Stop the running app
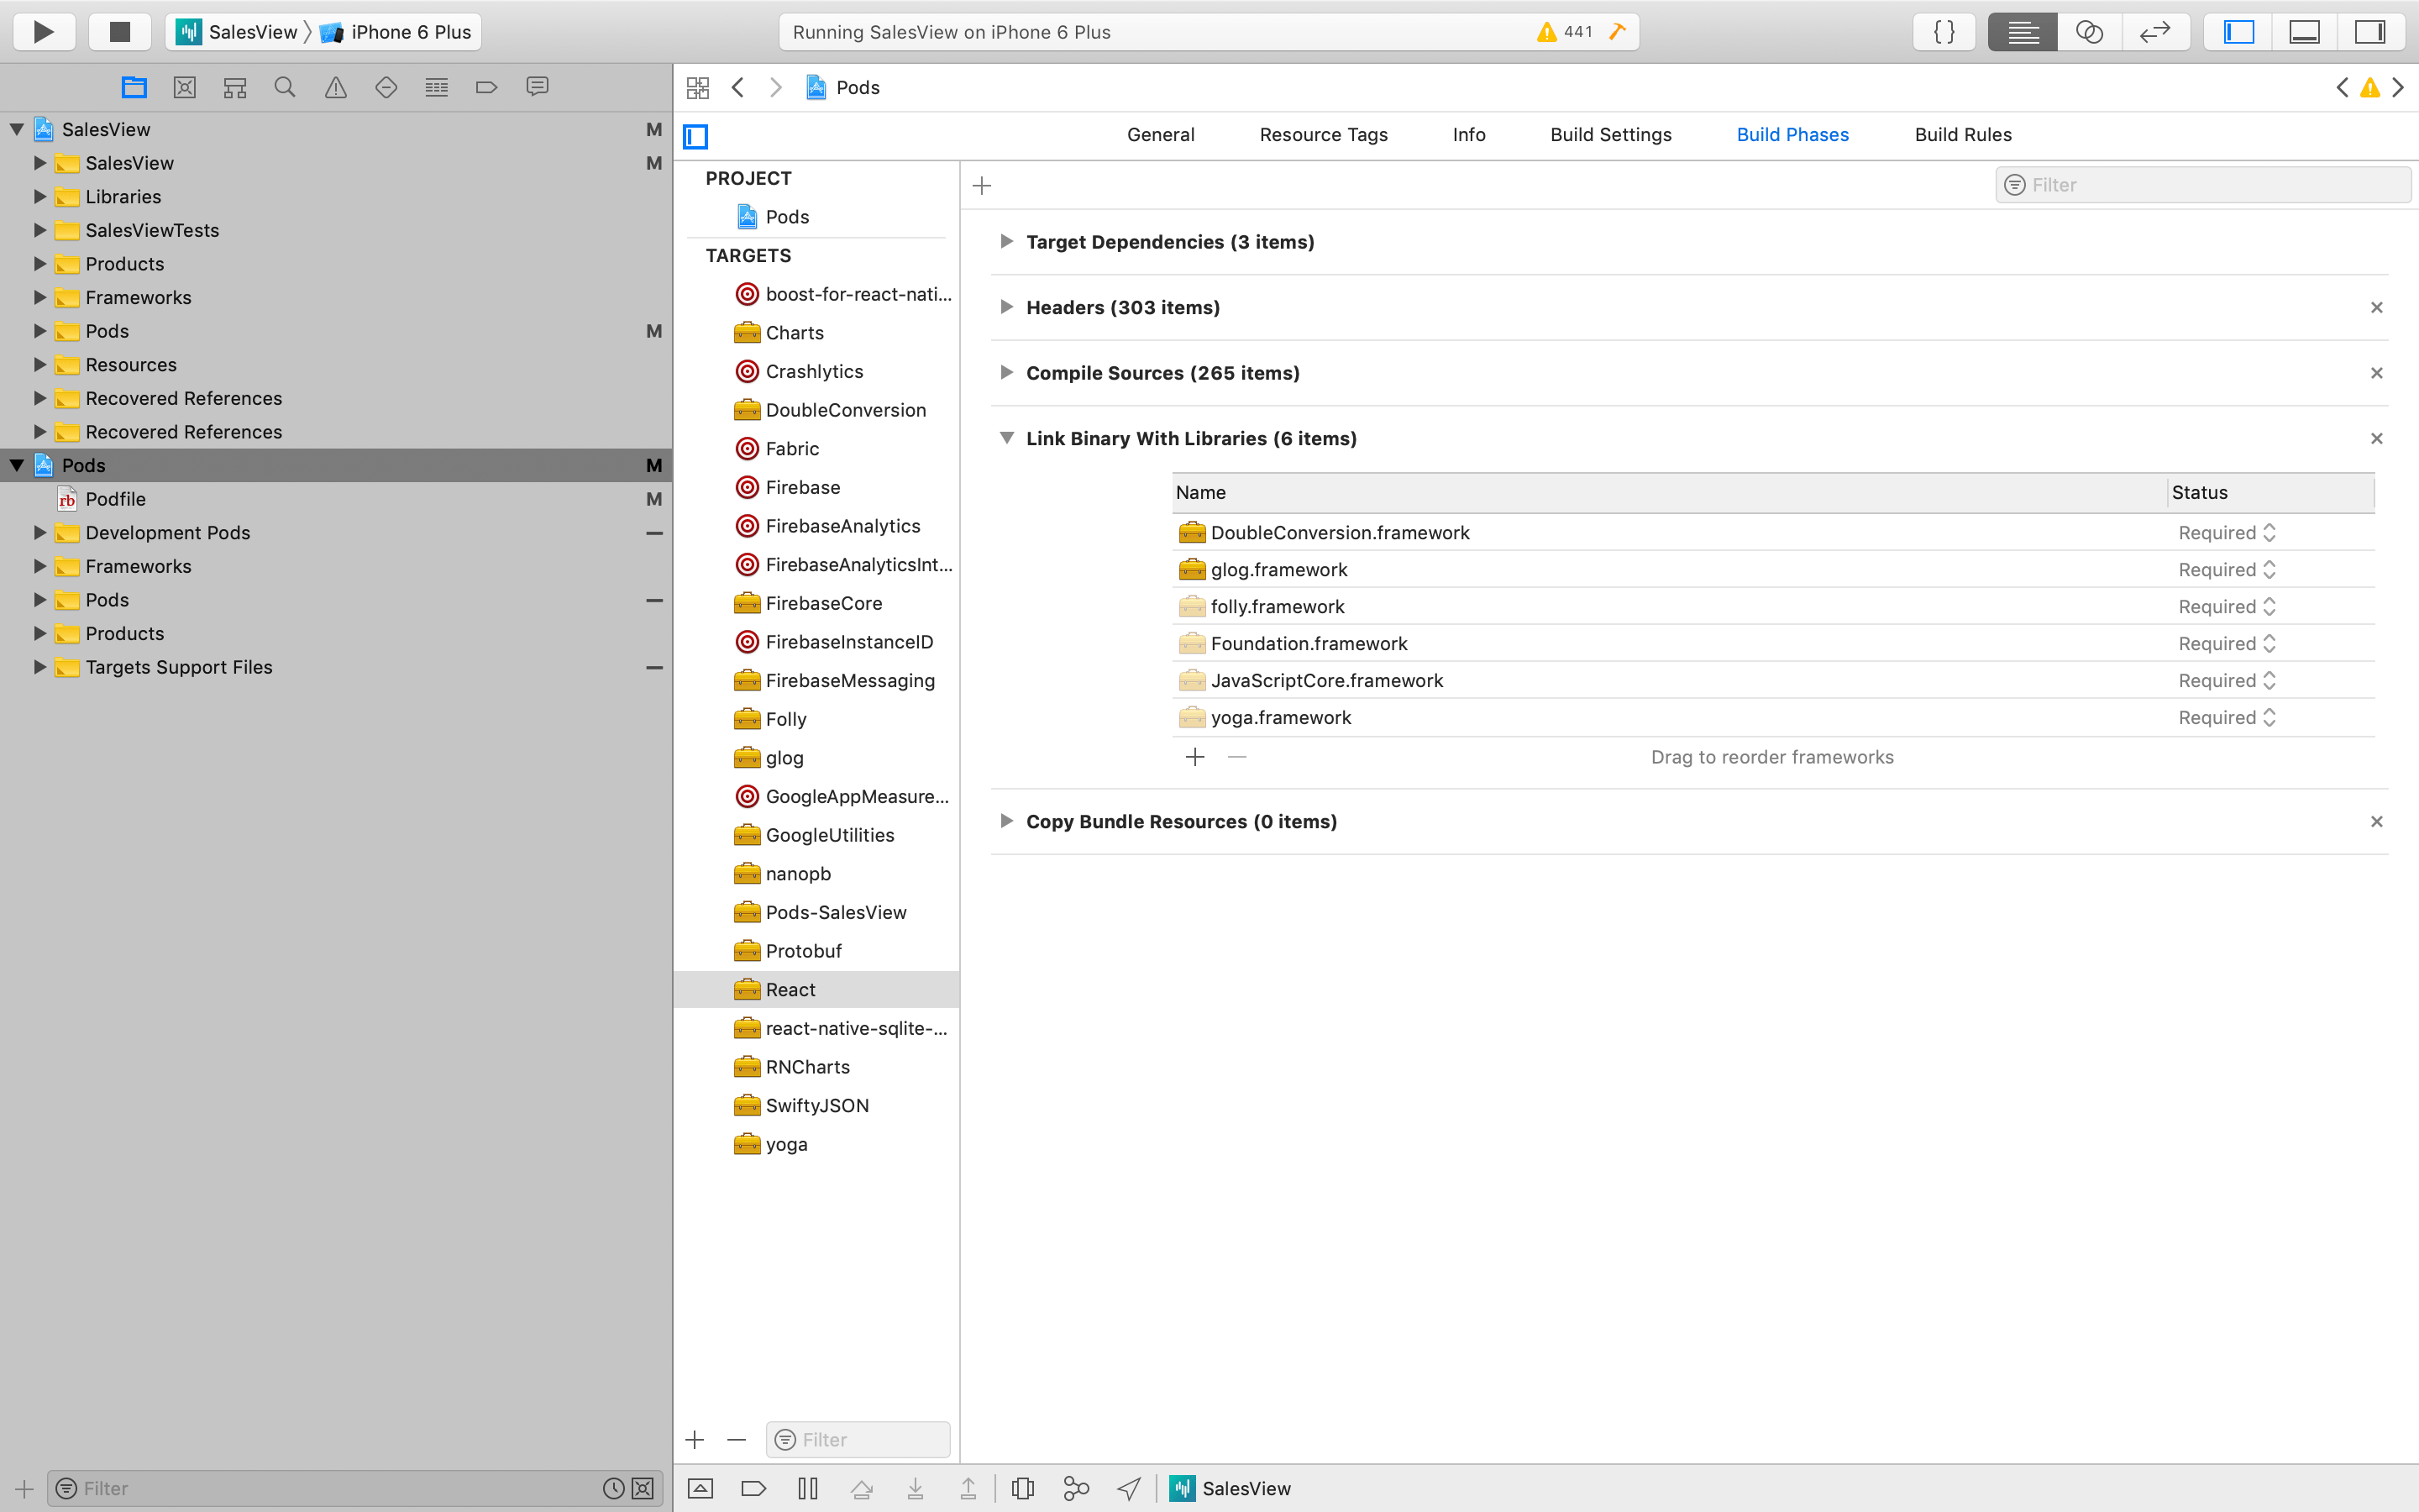This screenshot has width=2419, height=1512. point(119,31)
